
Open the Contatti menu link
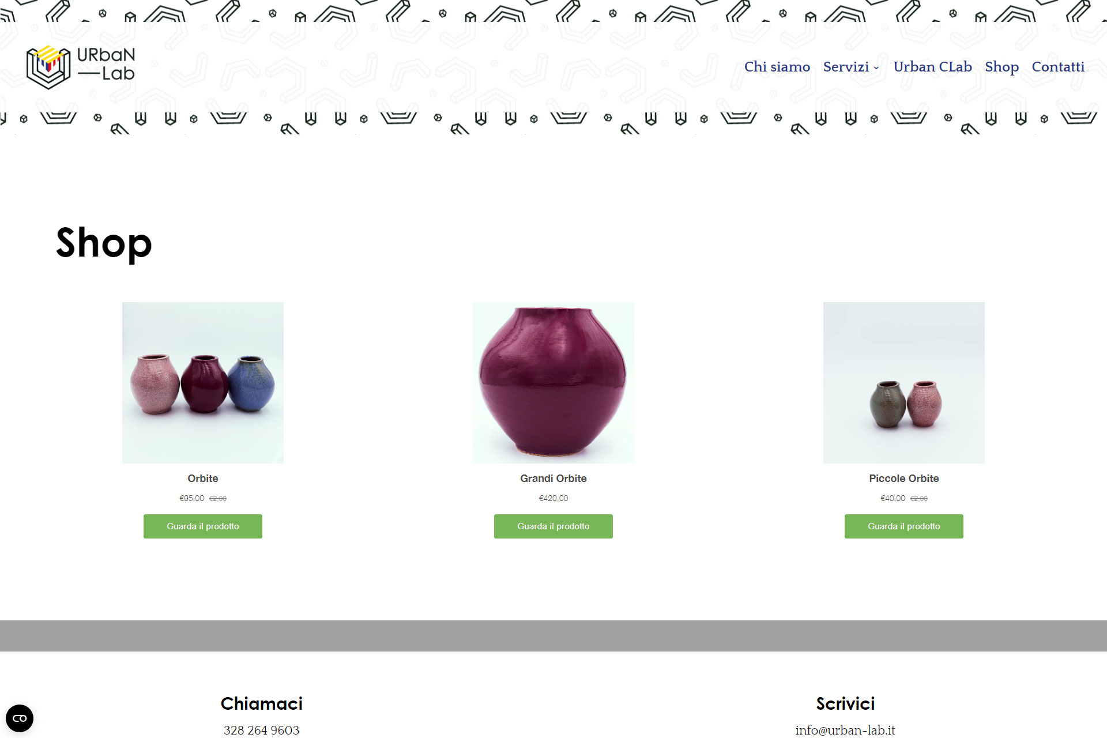pos(1058,67)
